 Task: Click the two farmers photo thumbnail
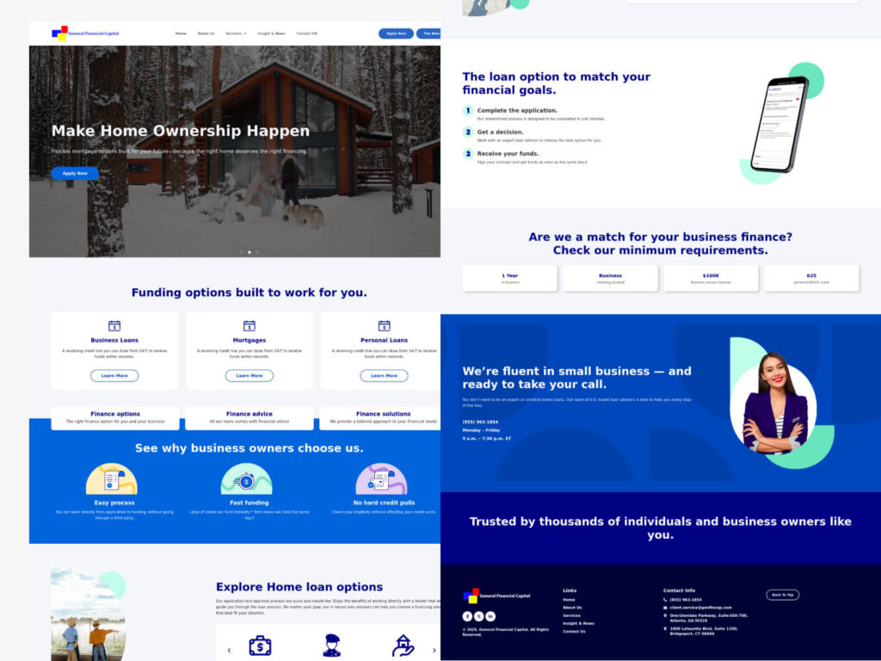(88, 615)
